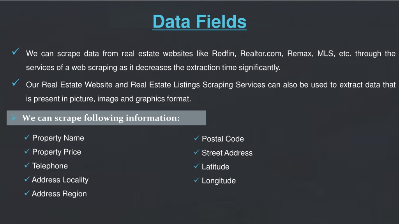Click the Data Fields underlined title

199,22
